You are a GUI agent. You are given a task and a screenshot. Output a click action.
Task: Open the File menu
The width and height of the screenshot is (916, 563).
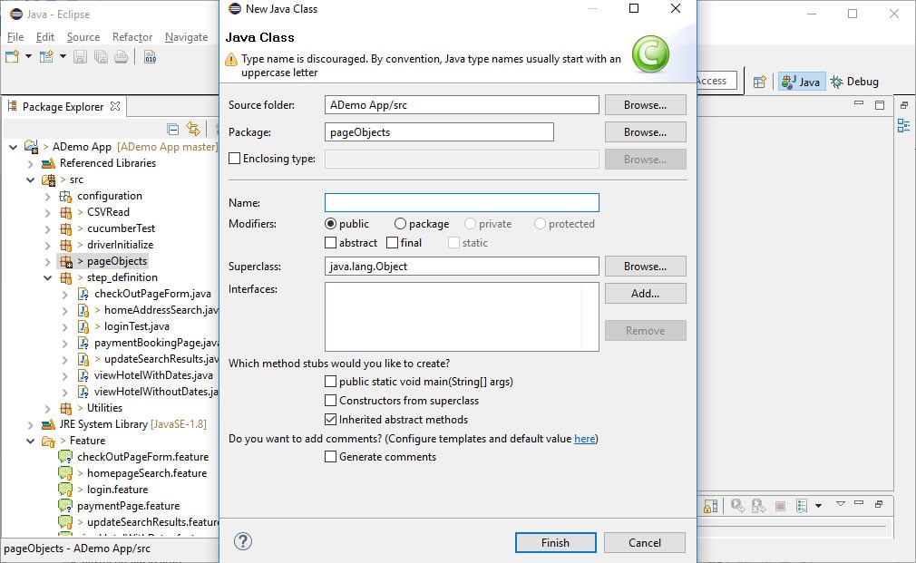(15, 37)
